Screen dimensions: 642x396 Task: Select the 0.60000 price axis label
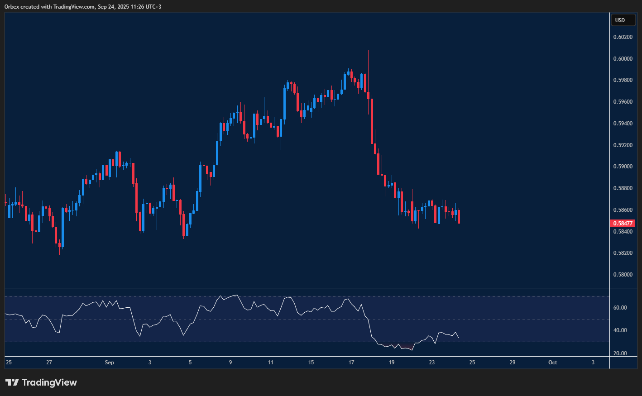623,58
